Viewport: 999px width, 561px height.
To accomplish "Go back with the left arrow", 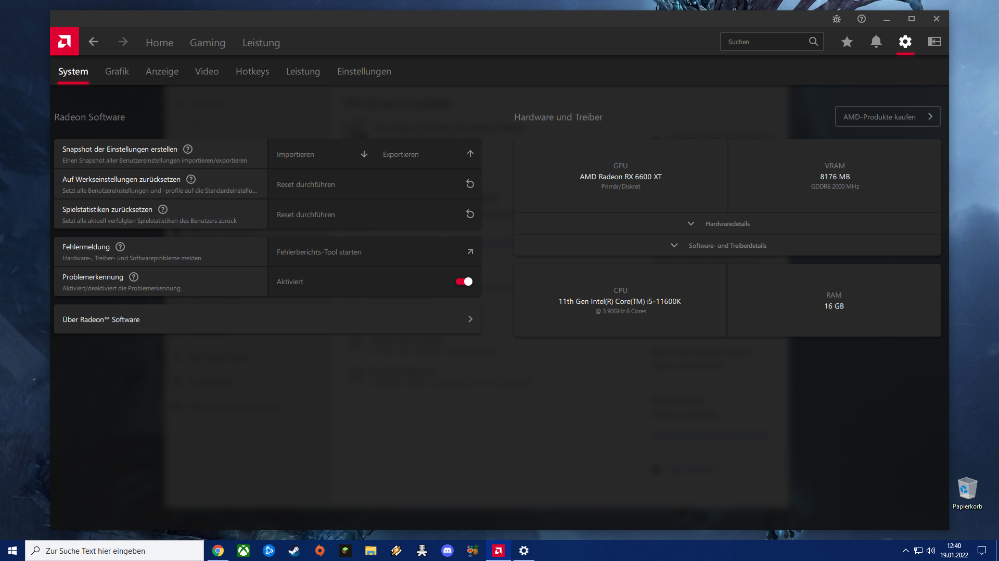I will 93,42.
